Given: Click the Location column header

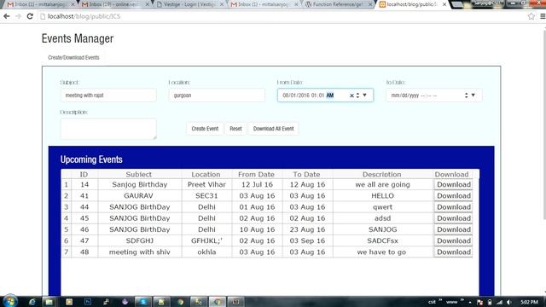Looking at the screenshot, I should click(x=206, y=174).
